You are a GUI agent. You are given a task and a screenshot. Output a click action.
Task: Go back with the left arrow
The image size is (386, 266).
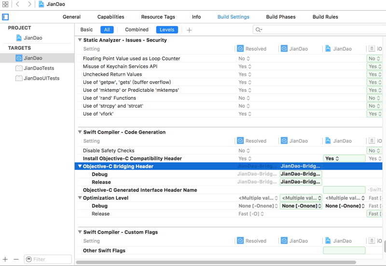(17, 4)
